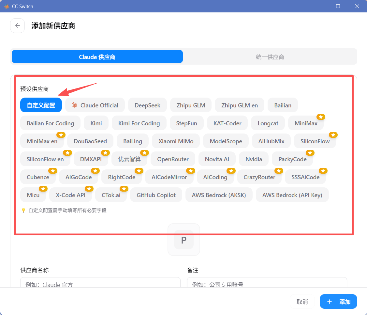This screenshot has height=315, width=367.
Task: Click the 添加 button
Action: 338,302
